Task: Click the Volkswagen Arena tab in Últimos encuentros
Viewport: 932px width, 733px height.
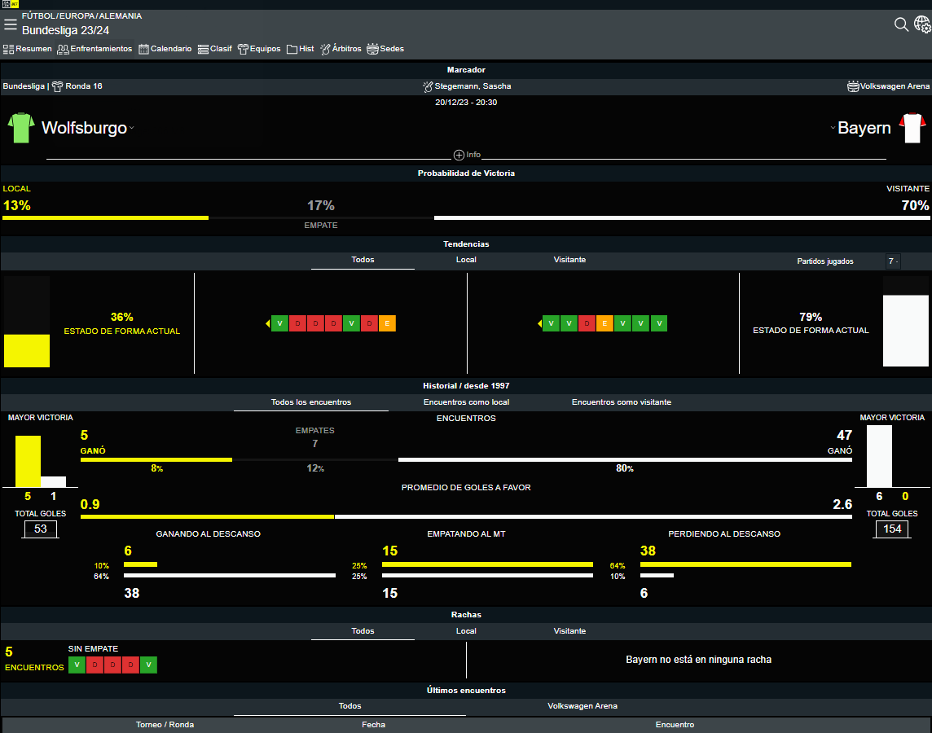Action: click(x=582, y=706)
